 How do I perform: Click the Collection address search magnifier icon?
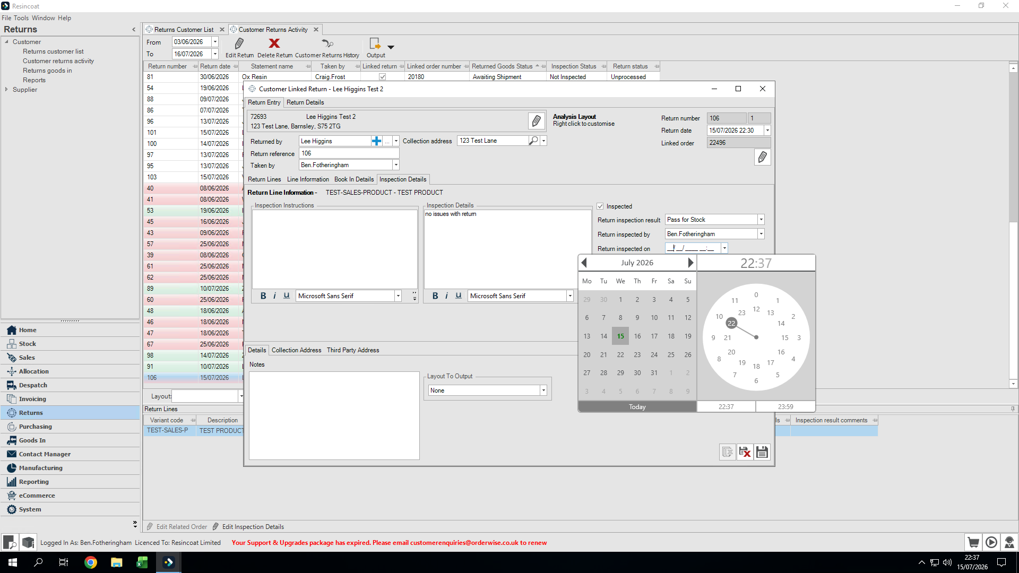pos(534,141)
